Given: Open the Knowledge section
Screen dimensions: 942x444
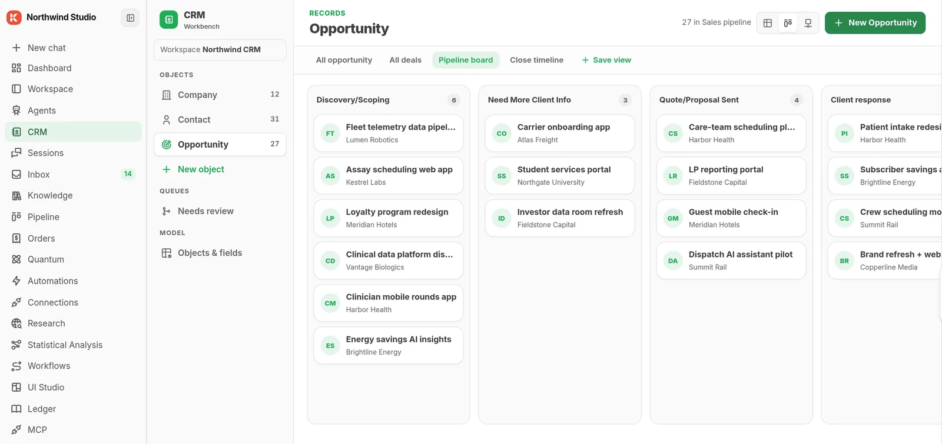Looking at the screenshot, I should tap(73, 195).
